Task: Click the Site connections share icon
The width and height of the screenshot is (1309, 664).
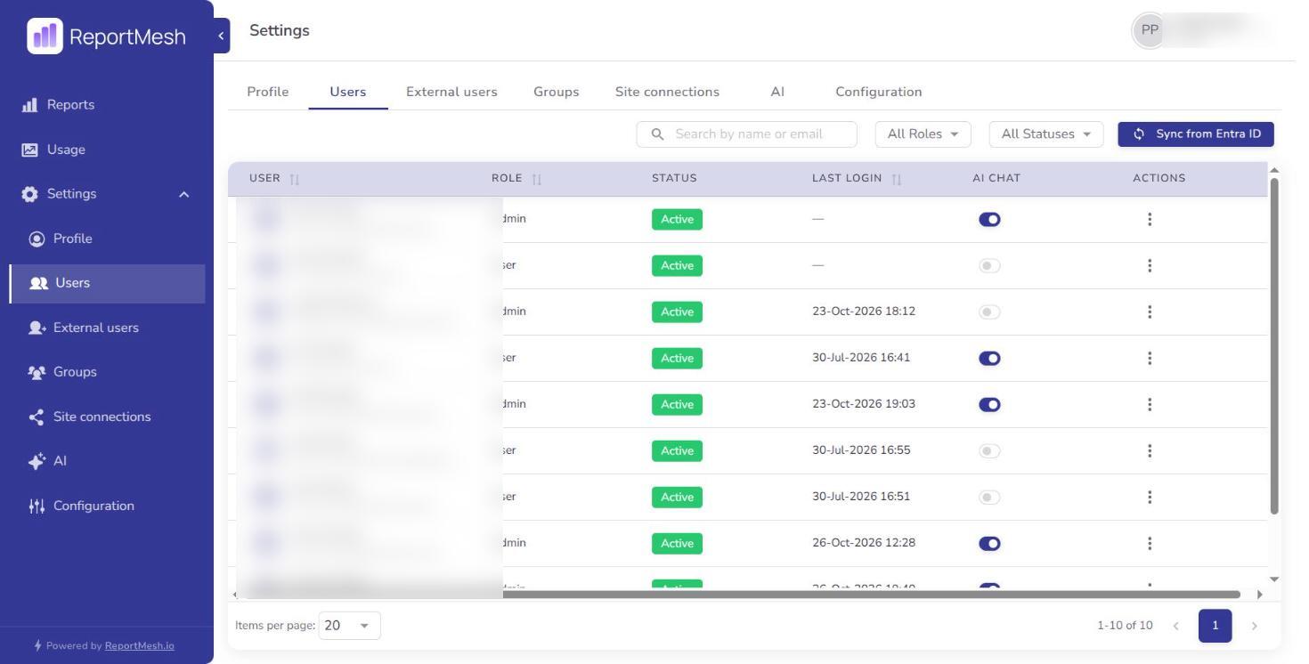Action: click(37, 417)
